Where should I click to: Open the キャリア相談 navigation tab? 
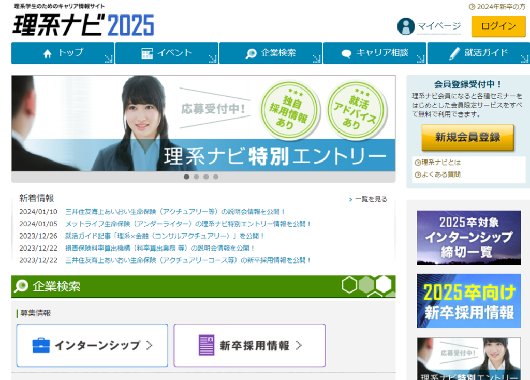pyautogui.click(x=374, y=53)
